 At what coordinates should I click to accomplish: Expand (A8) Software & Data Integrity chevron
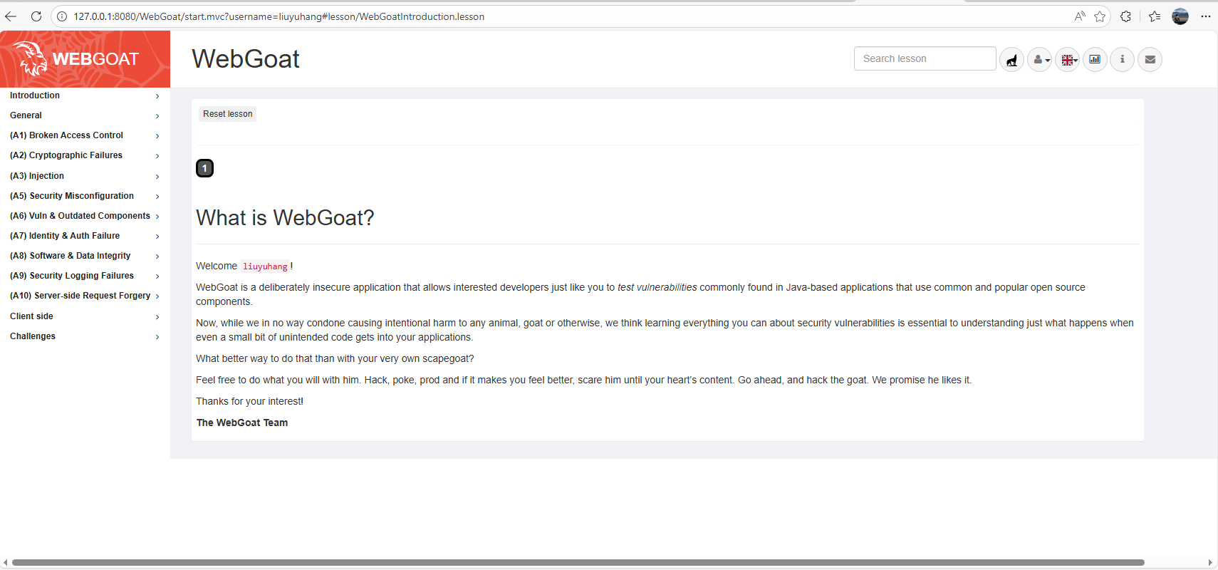[157, 256]
